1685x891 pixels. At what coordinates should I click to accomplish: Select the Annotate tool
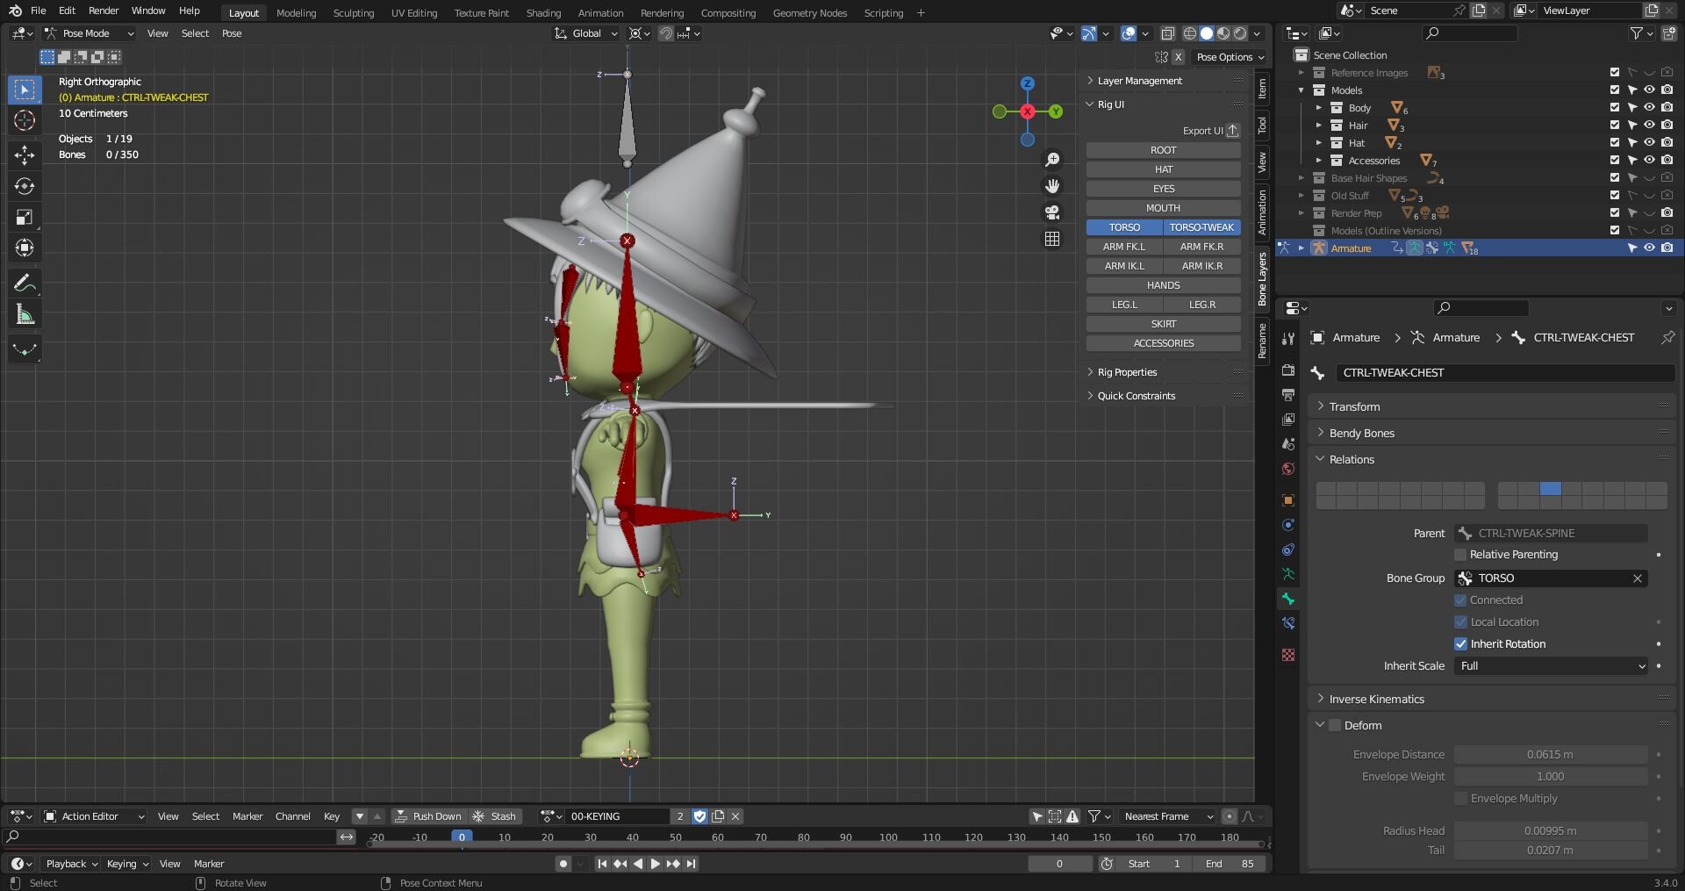(x=25, y=282)
